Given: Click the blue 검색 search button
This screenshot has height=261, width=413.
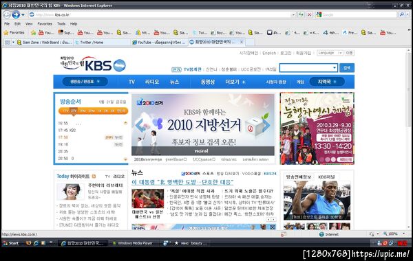Looking at the screenshot, I should (x=347, y=68).
